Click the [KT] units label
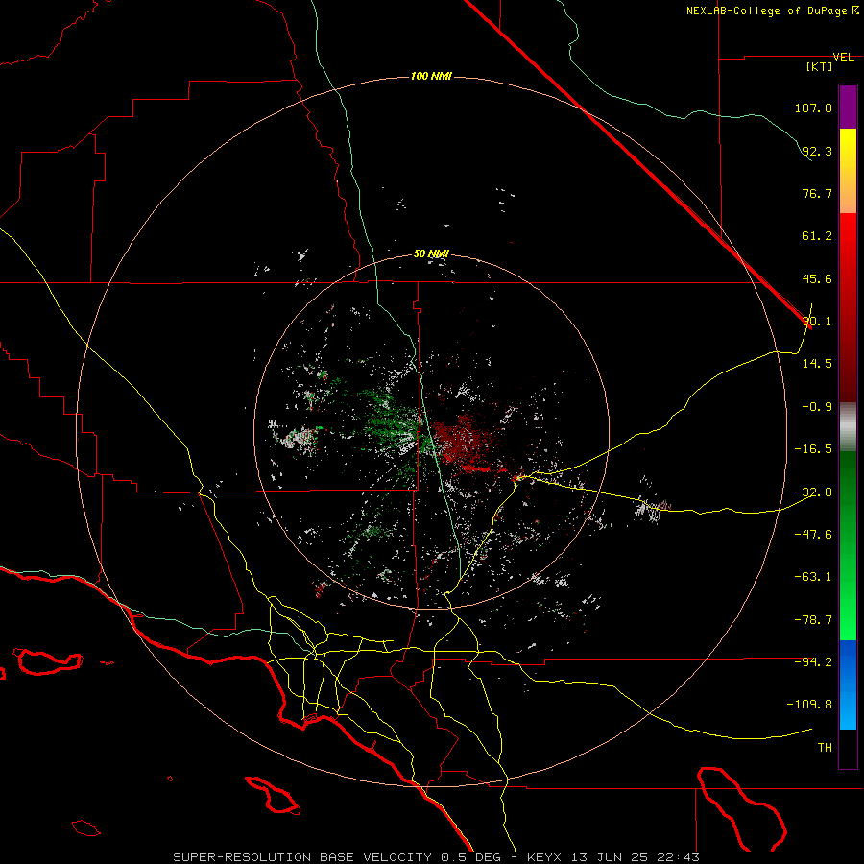 (819, 66)
